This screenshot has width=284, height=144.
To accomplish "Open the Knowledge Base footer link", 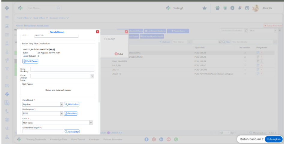I will (x=58, y=139).
